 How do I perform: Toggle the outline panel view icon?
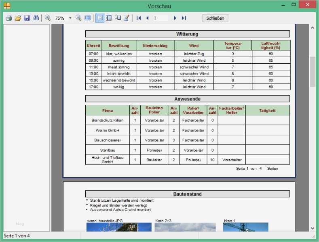coord(100,18)
